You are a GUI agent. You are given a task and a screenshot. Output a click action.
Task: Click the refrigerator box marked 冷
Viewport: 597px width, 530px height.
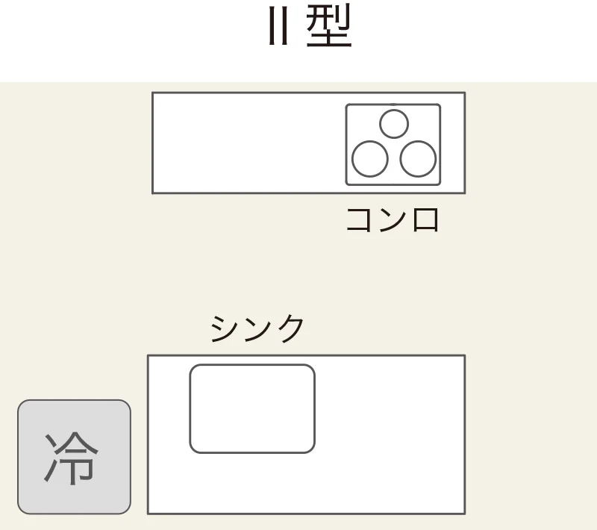[74, 457]
